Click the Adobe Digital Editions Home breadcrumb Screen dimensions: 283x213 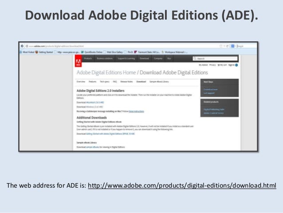click(106, 72)
